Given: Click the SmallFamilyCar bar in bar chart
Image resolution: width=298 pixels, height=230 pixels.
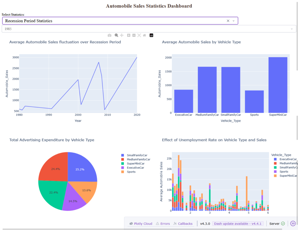Looking at the screenshot, I should point(231,90).
